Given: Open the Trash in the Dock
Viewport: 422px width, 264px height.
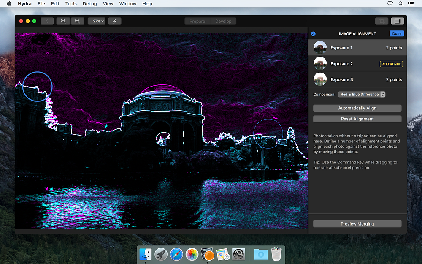Looking at the screenshot, I should point(276,254).
